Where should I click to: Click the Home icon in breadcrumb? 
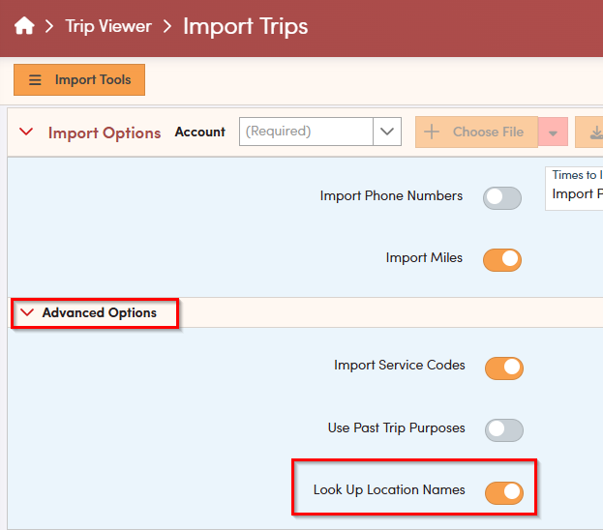tap(24, 27)
